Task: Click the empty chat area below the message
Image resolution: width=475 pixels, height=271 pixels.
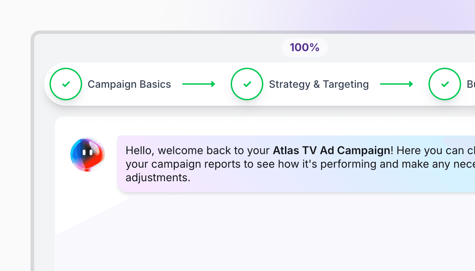Action: 265,234
